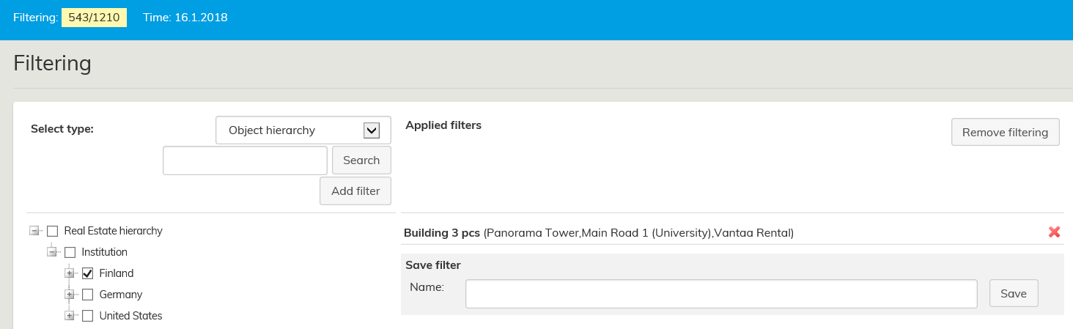Screen dimensions: 1073x329
Task: Save the filter with Save button
Action: [1013, 293]
